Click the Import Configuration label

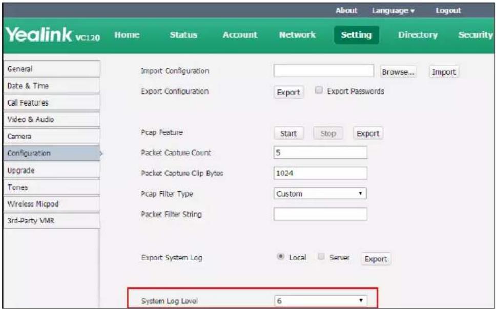(175, 71)
